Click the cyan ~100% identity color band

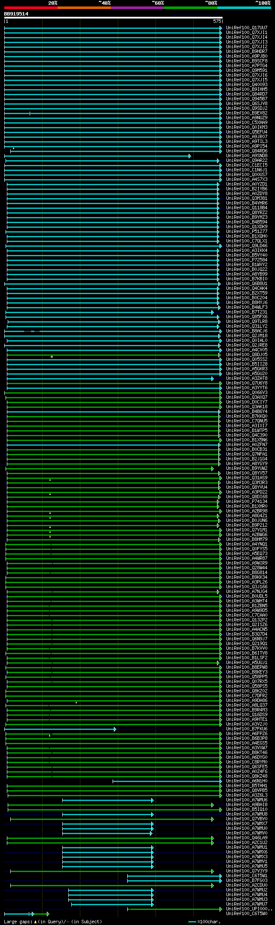point(244,7)
